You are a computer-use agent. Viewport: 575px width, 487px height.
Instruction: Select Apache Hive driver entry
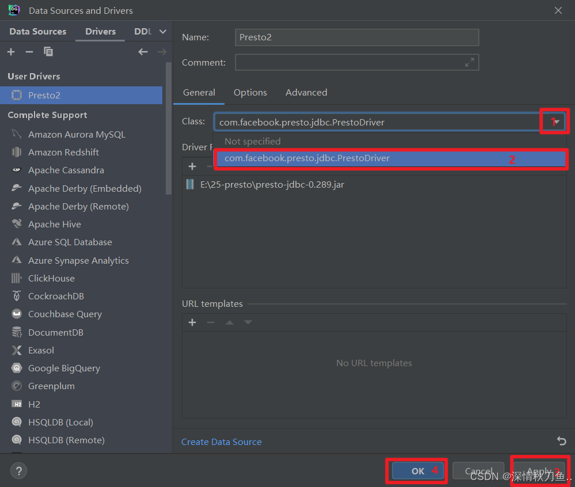tap(81, 224)
